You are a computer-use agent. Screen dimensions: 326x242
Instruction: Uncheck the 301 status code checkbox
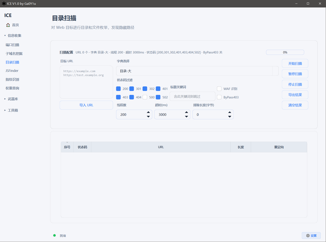(x=132, y=89)
